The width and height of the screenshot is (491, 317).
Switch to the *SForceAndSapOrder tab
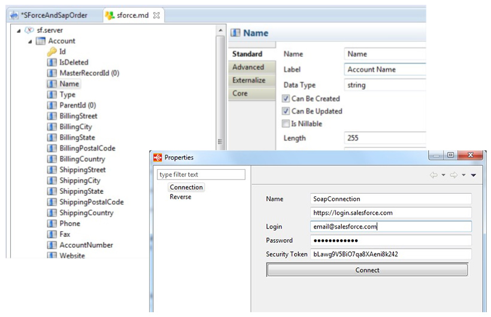point(54,16)
